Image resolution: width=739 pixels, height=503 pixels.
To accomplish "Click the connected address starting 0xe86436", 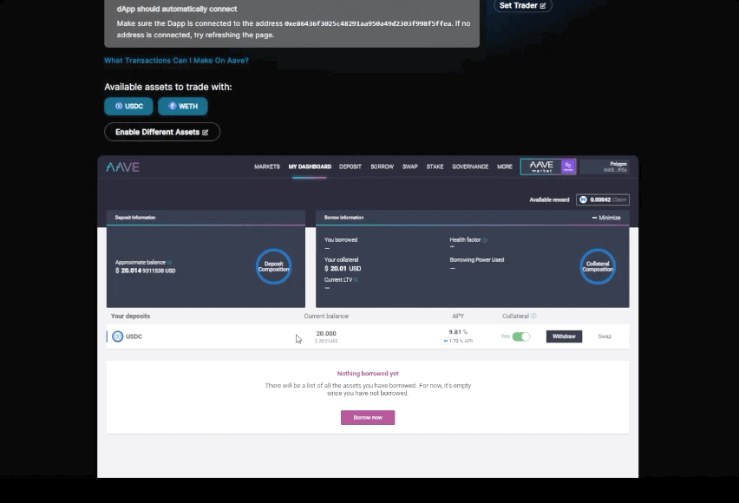I will point(368,23).
